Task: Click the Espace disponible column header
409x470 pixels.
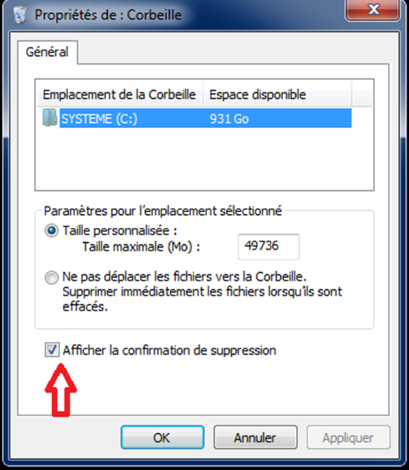Action: 258,94
